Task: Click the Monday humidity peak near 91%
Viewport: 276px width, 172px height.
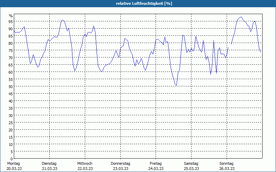Action: click(x=24, y=27)
